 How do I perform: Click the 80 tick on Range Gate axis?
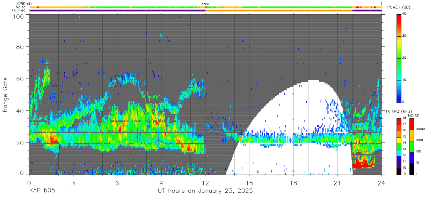(20, 46)
